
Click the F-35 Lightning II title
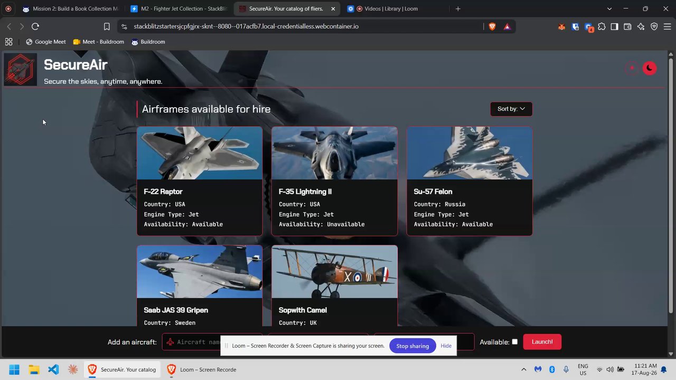[305, 192]
